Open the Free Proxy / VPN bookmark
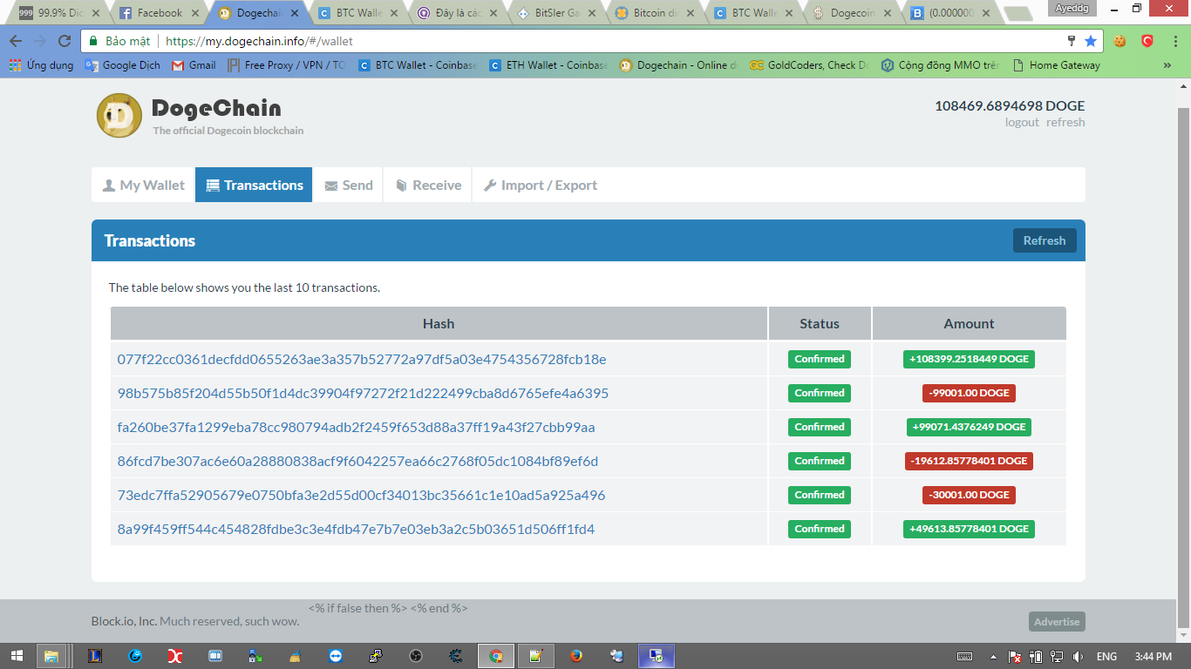 (287, 65)
